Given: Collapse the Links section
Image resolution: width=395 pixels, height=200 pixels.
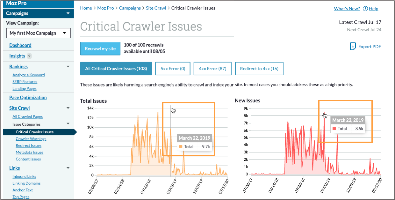Looking at the screenshot, I should (68, 168).
